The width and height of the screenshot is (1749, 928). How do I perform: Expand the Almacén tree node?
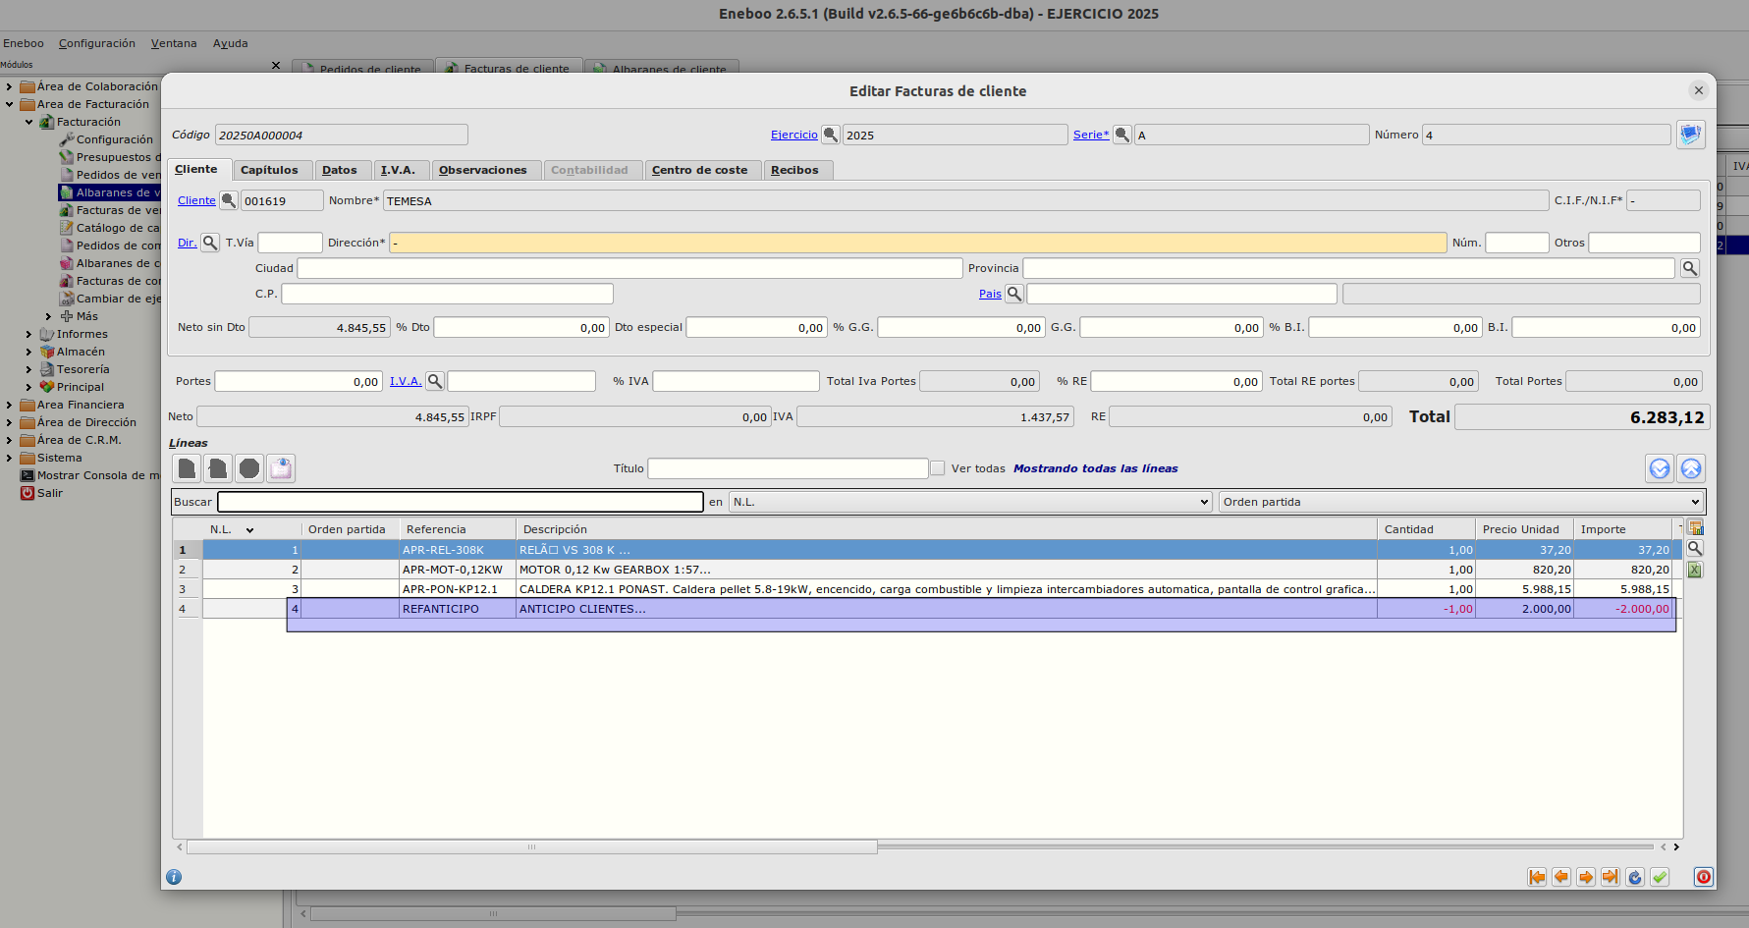[x=29, y=352]
